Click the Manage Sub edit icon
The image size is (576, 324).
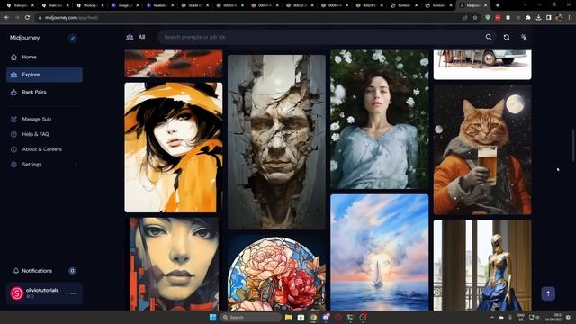(x=14, y=119)
